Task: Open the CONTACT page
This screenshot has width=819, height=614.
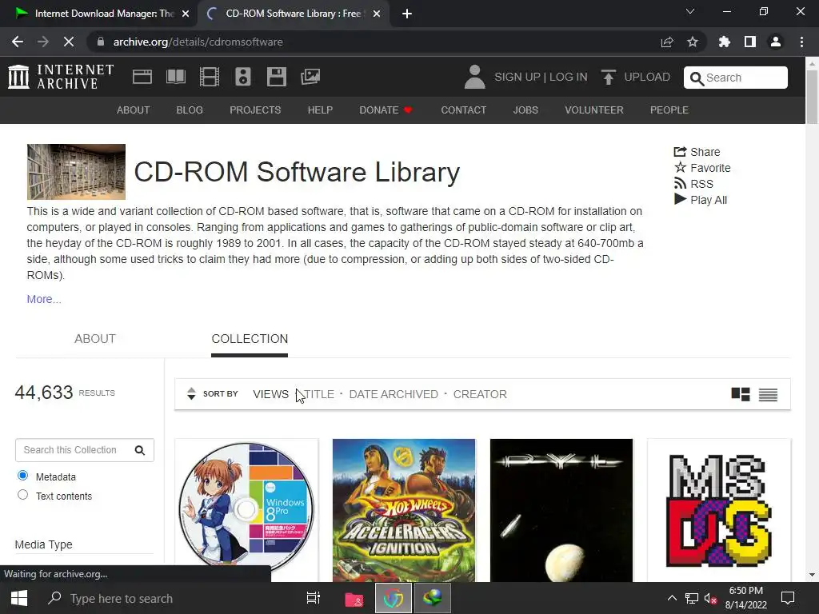Action: [463, 110]
